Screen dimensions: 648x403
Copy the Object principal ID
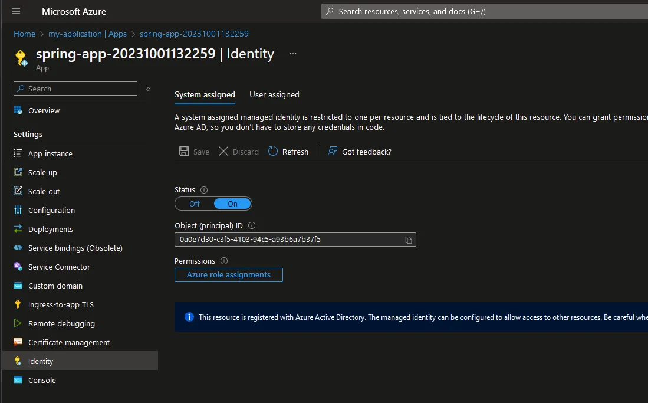pos(408,240)
